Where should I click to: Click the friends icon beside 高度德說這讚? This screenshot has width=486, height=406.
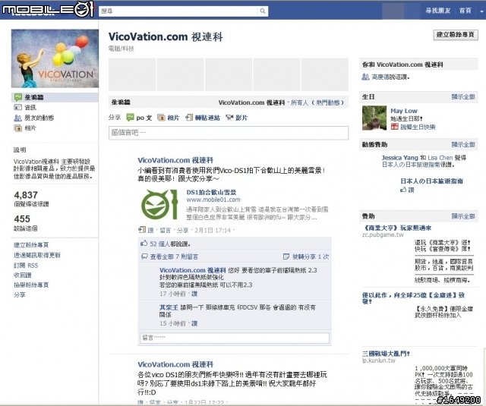pos(366,77)
